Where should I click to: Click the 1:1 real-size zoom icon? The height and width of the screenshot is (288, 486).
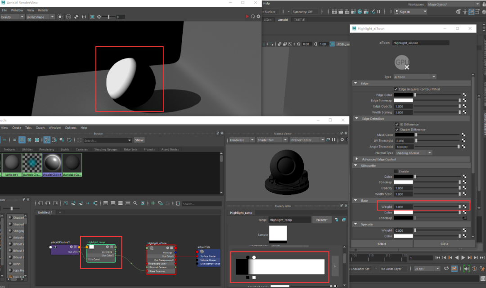pos(83,17)
